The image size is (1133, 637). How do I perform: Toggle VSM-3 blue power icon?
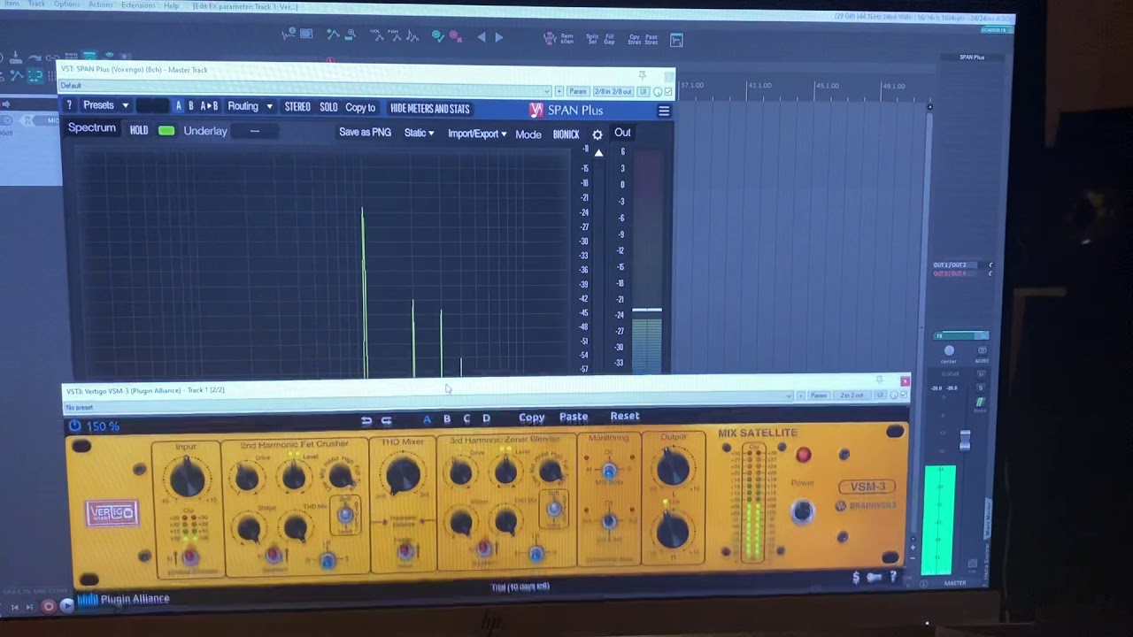click(x=74, y=426)
